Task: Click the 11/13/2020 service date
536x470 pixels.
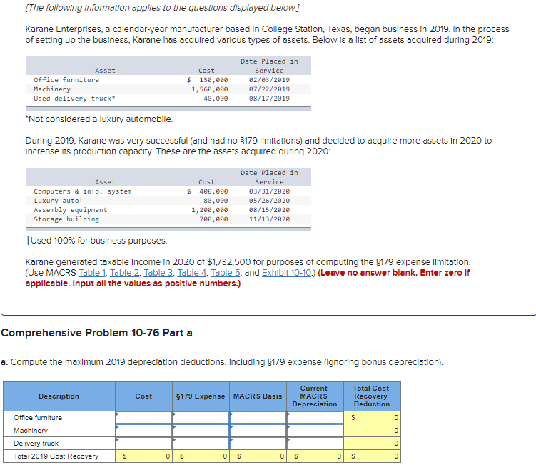Action: point(269,219)
